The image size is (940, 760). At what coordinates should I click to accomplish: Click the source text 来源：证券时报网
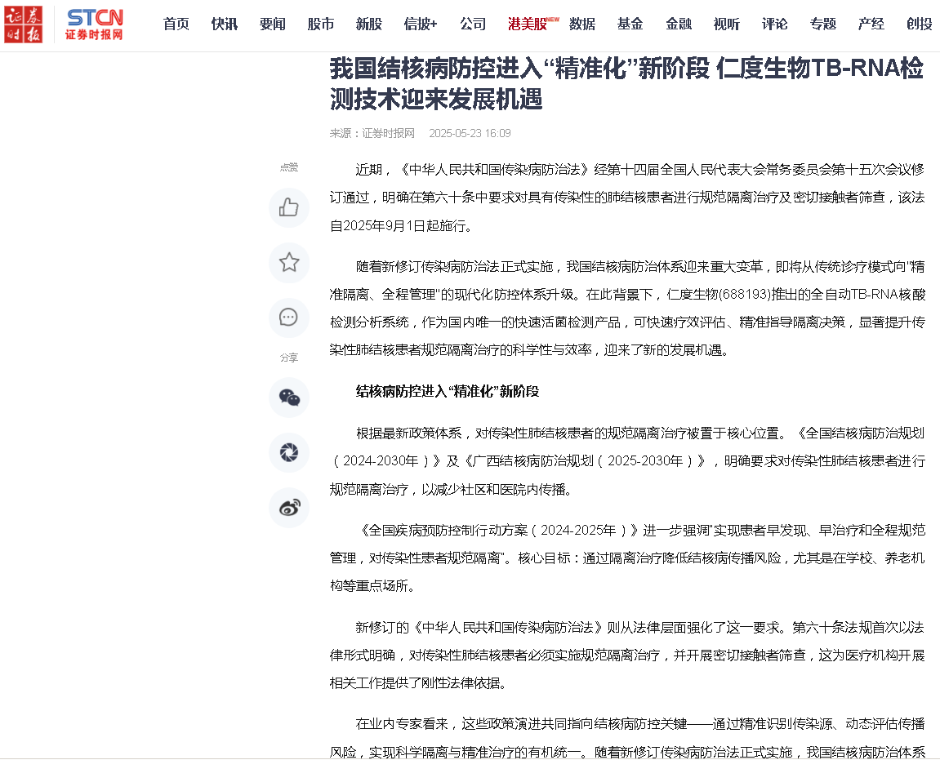click(x=372, y=133)
